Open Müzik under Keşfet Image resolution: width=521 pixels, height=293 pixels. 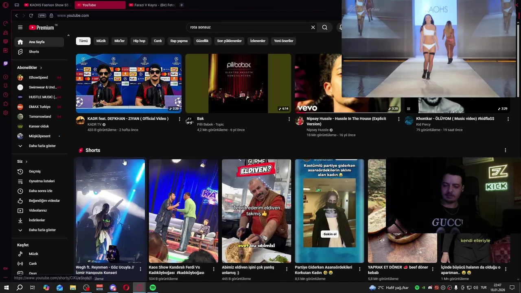(x=39, y=254)
